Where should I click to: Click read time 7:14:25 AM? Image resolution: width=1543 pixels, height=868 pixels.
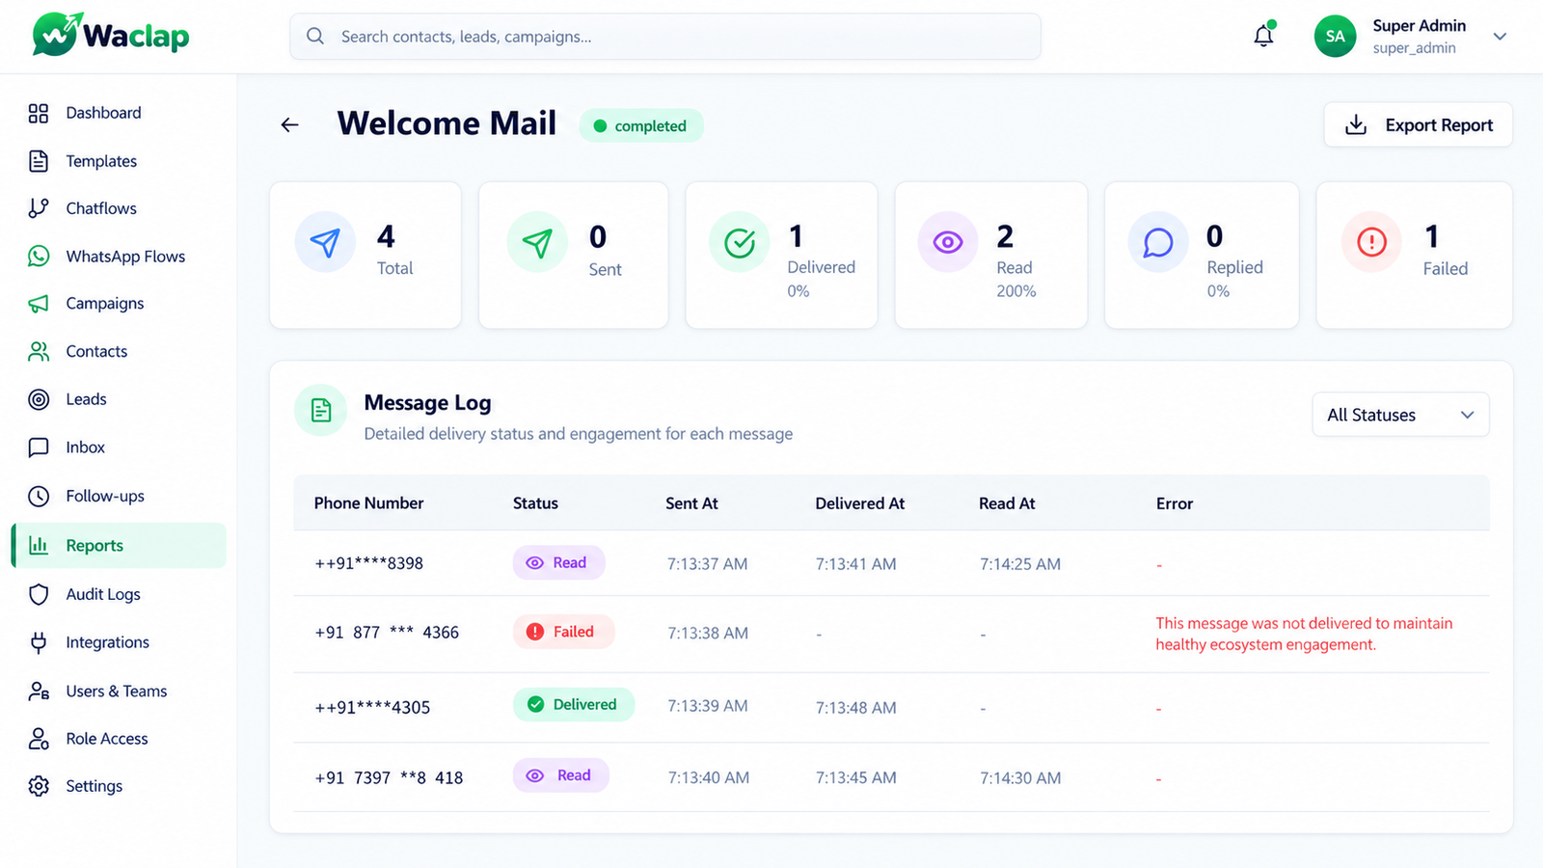(1020, 564)
